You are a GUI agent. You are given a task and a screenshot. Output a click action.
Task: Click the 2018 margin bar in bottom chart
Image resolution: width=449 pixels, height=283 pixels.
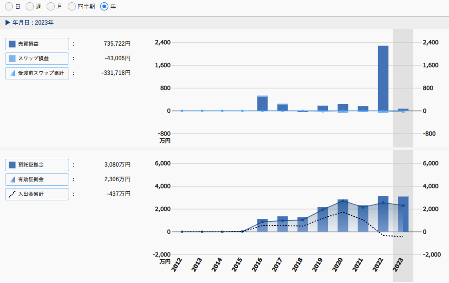click(303, 225)
